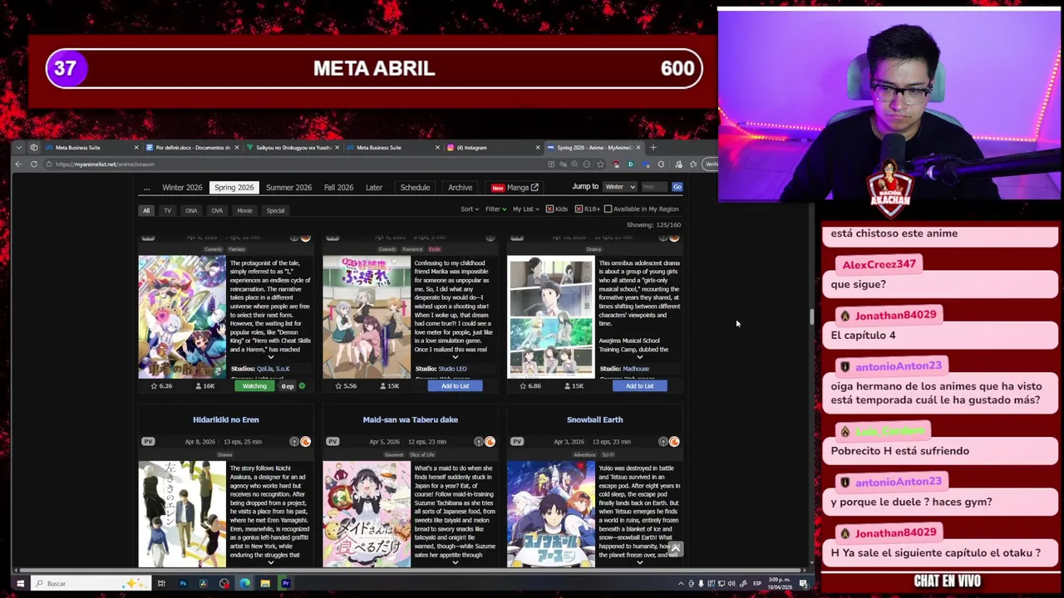This screenshot has width=1064, height=598.
Task: Switch to Por definir.docx tab
Action: [193, 147]
